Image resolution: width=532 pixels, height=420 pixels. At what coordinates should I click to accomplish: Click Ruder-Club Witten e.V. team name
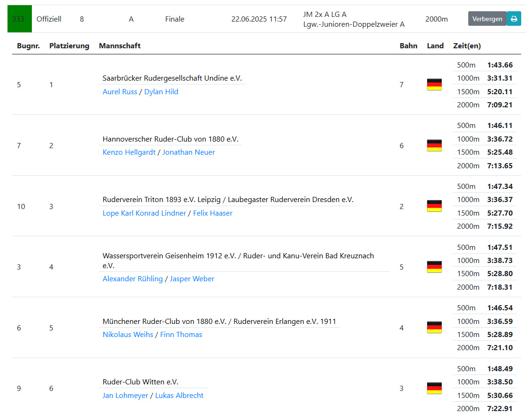click(141, 382)
